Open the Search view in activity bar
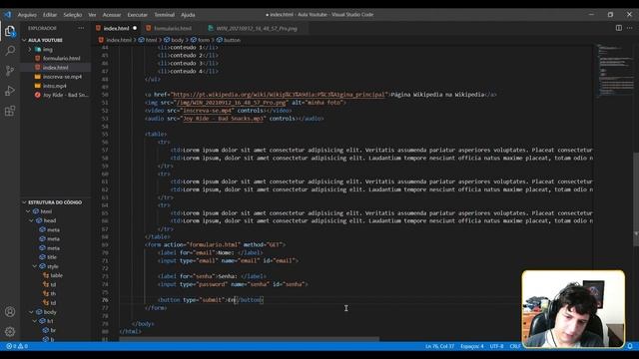Image resolution: width=639 pixels, height=359 pixels. pyautogui.click(x=10, y=51)
